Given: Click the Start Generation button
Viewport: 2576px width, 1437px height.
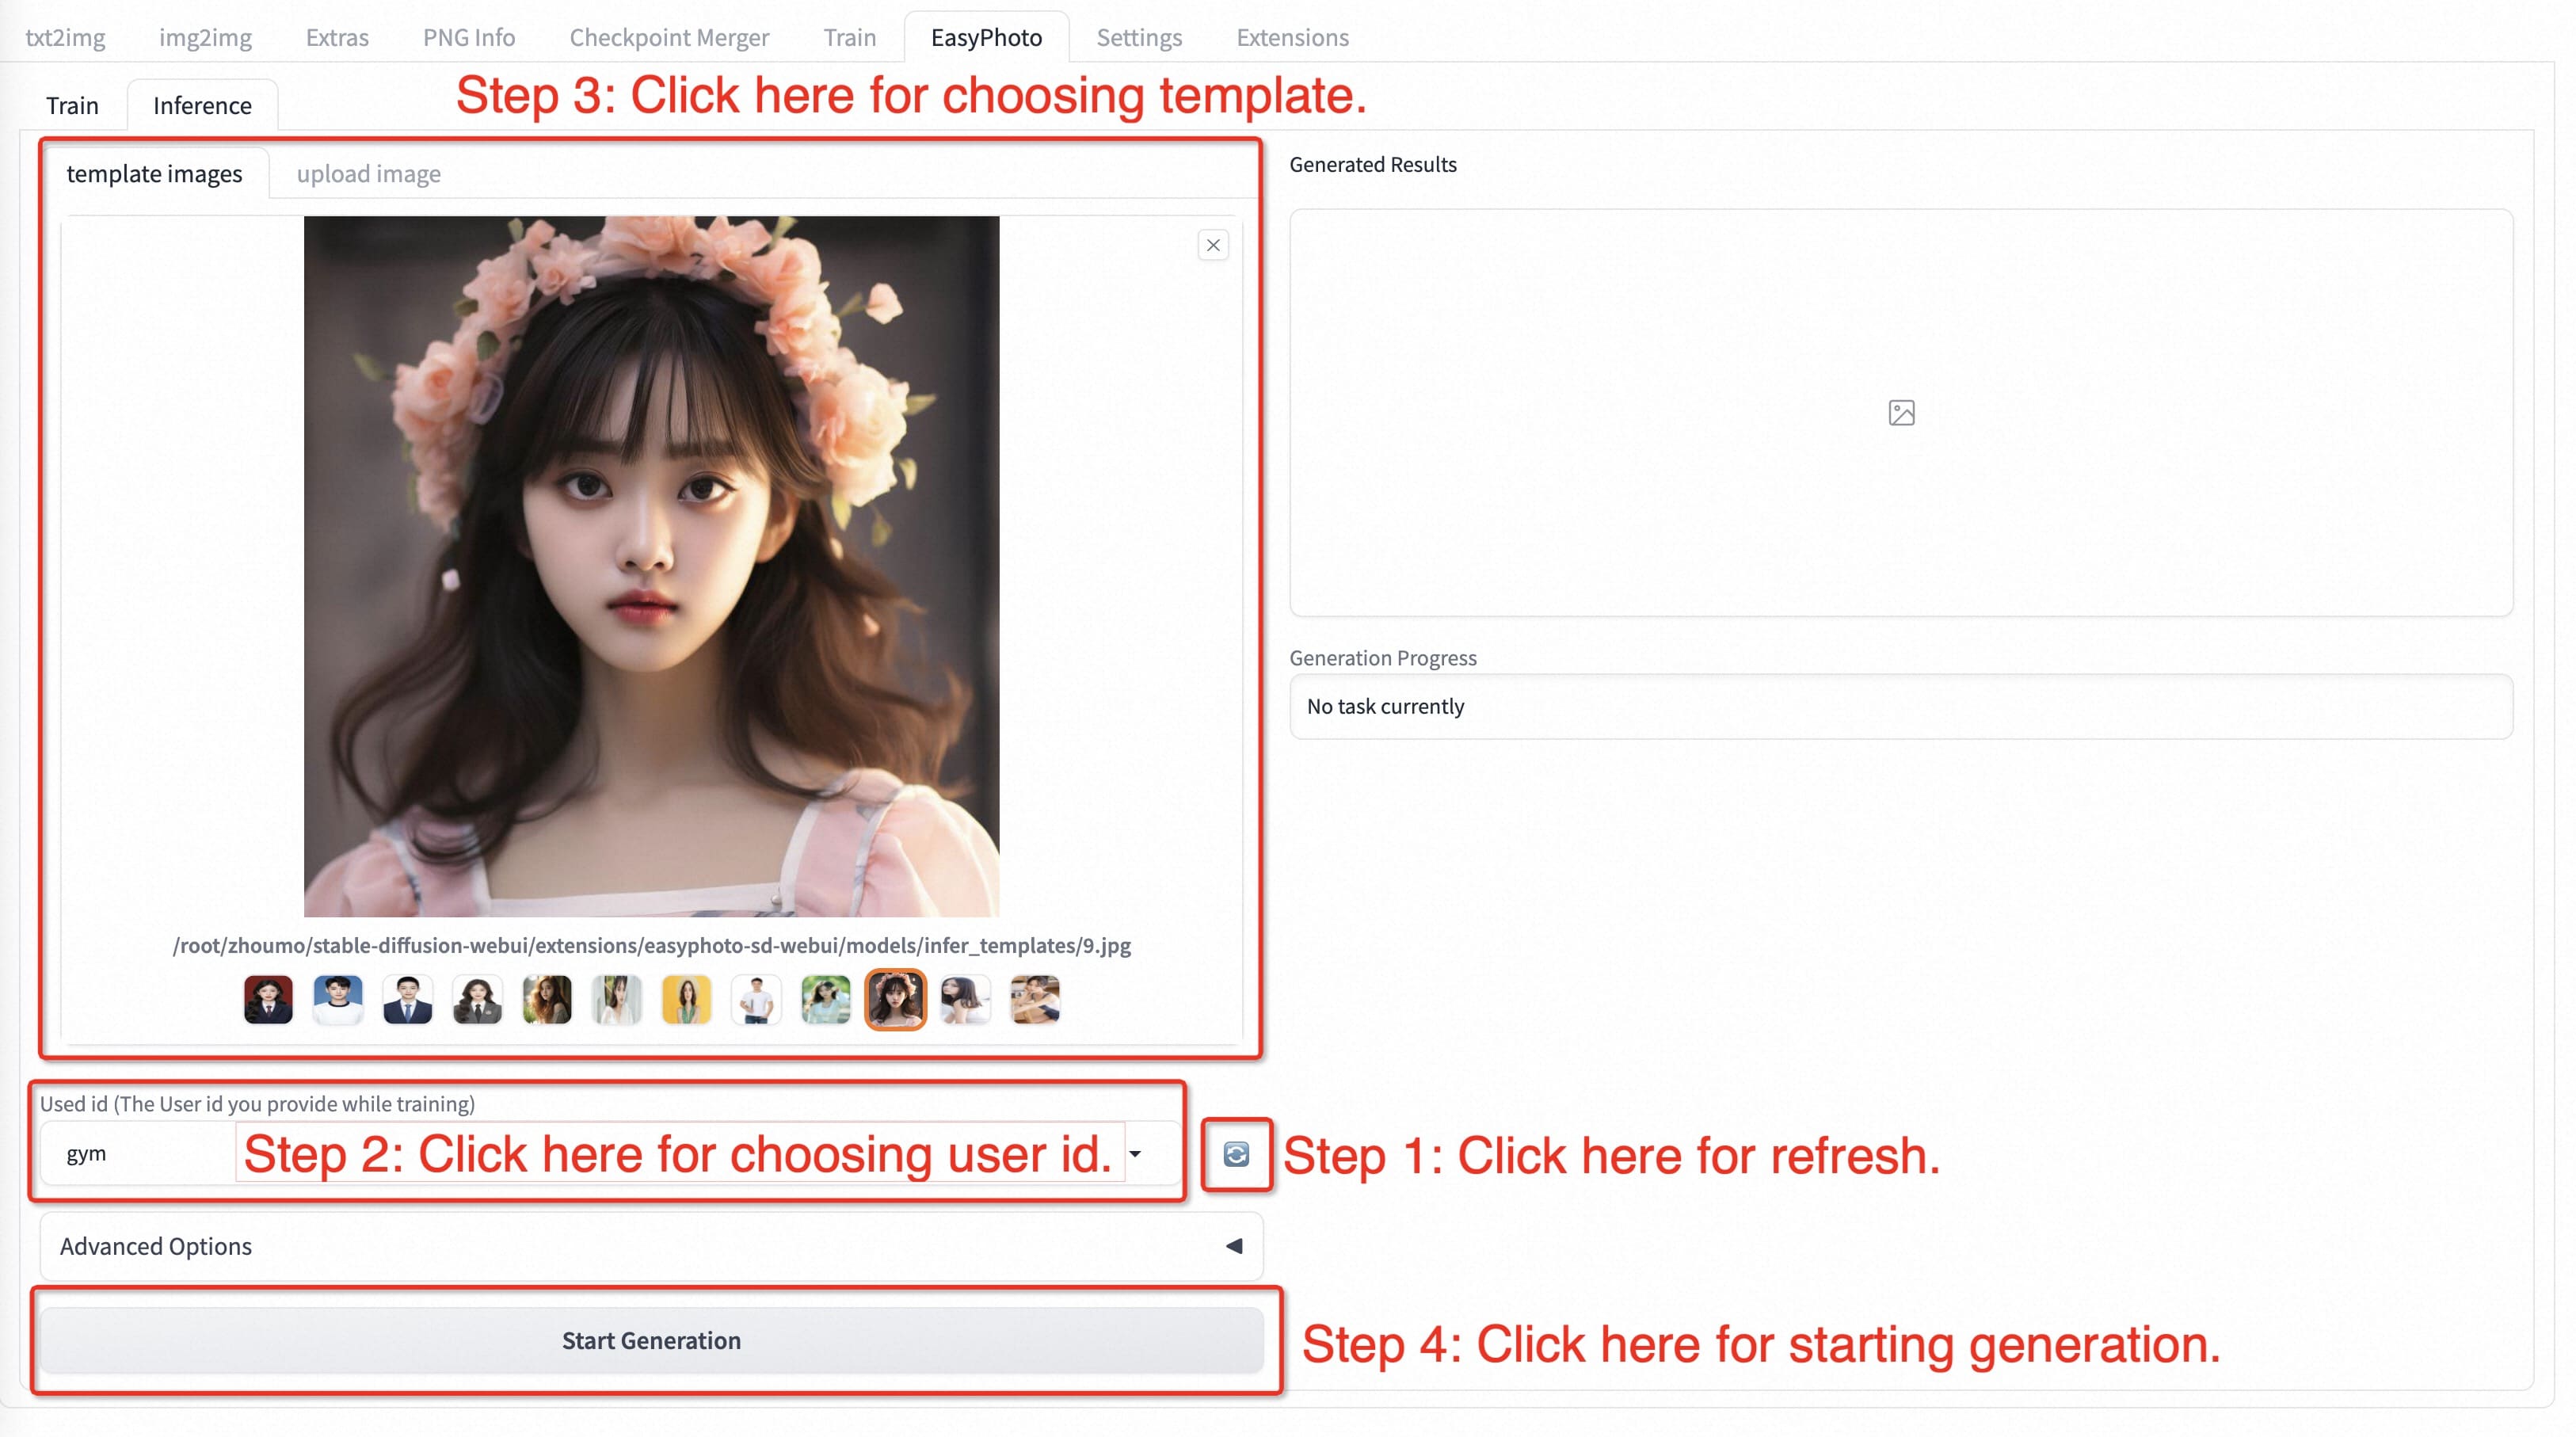Looking at the screenshot, I should (651, 1340).
